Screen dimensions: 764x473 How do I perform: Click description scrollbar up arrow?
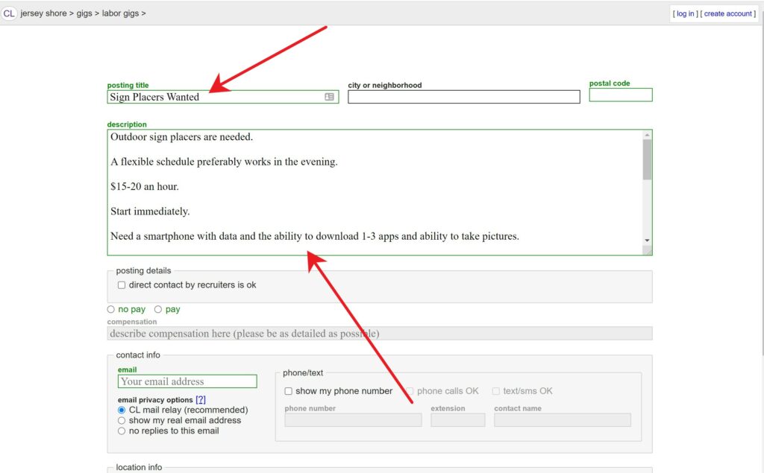pyautogui.click(x=647, y=135)
